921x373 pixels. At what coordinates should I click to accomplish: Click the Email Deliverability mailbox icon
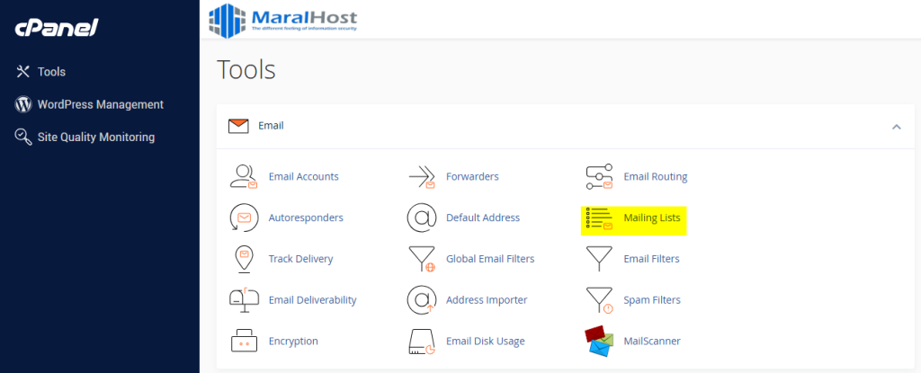coord(244,300)
